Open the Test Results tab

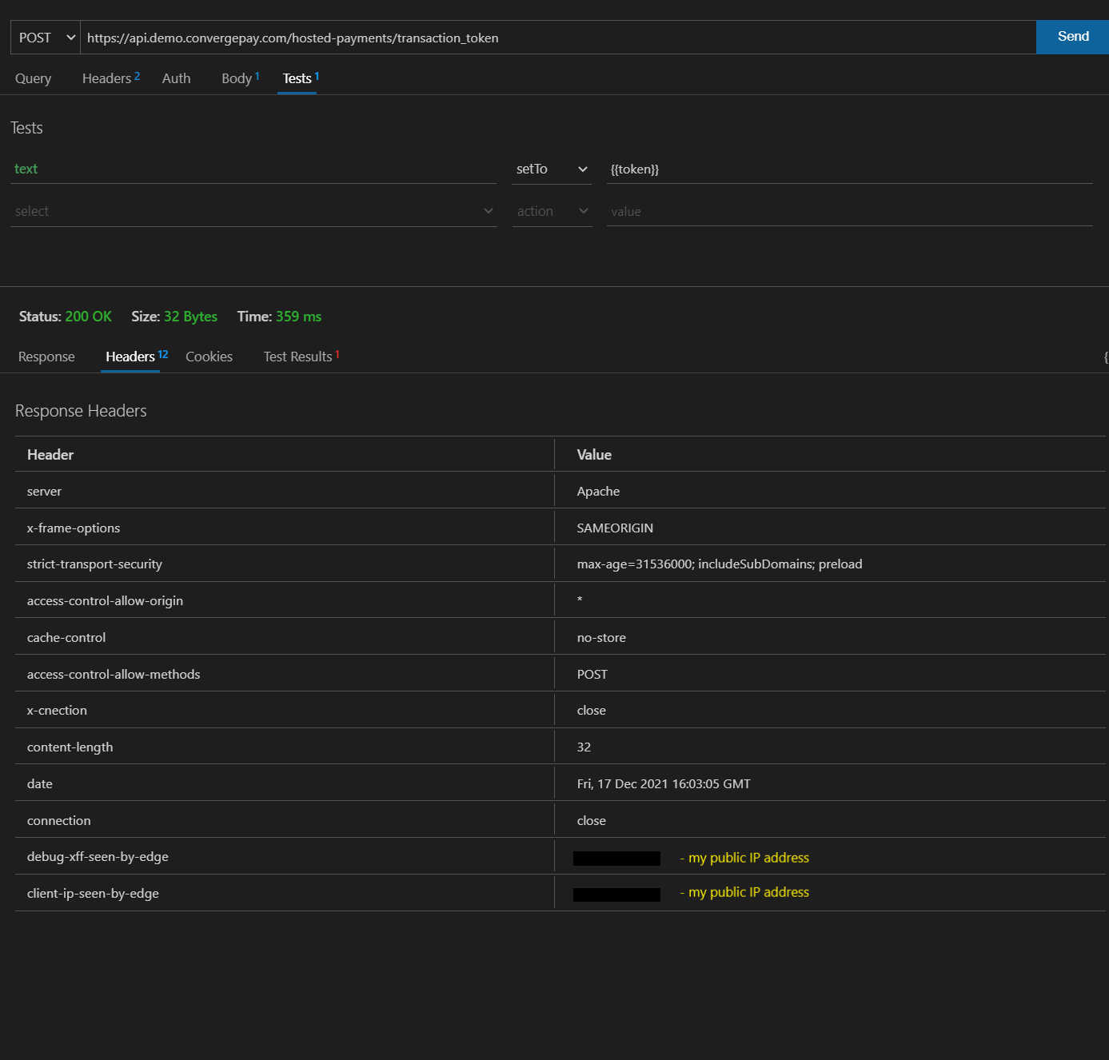point(297,357)
